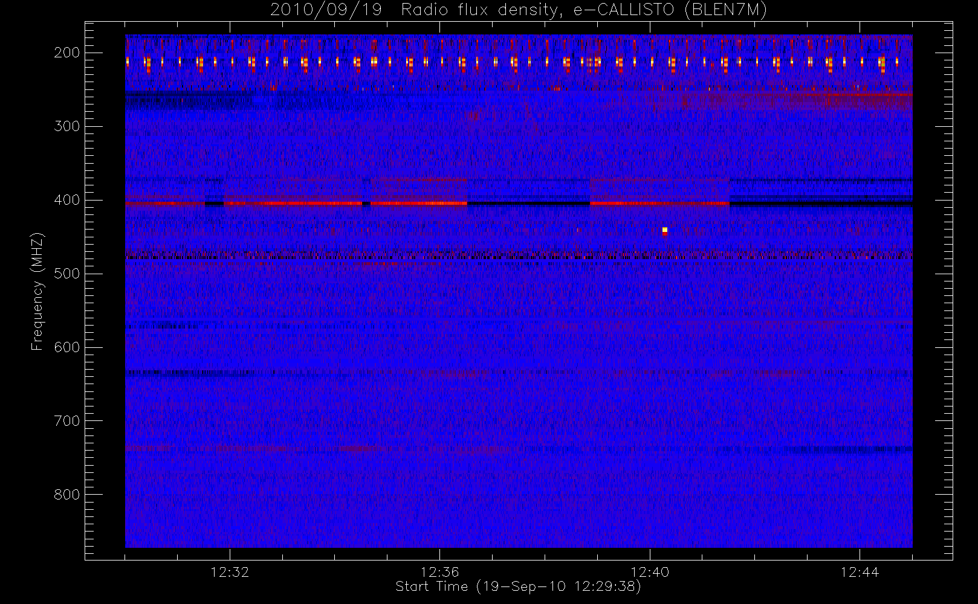The image size is (978, 604).
Task: Click the 800 frequency tick label
Action: (66, 495)
